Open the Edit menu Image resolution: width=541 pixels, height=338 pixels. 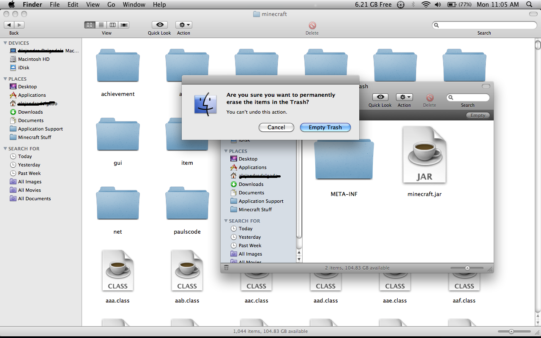point(73,5)
